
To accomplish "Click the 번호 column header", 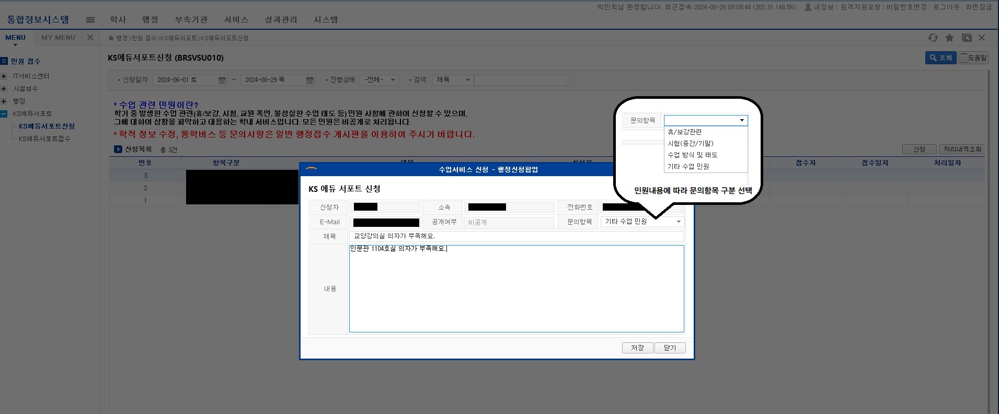I will point(145,163).
